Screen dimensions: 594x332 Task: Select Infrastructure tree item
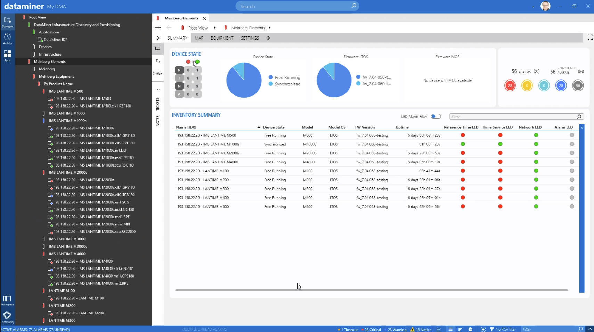pyautogui.click(x=50, y=54)
